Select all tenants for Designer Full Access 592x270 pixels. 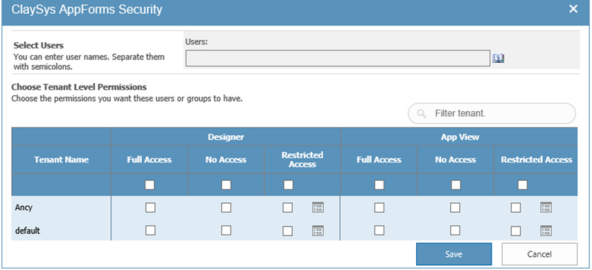coord(150,185)
